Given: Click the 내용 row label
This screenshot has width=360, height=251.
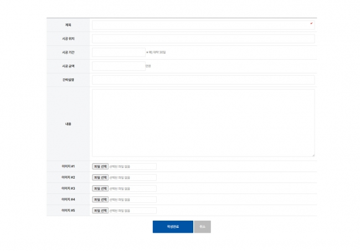Looking at the screenshot, I should (68, 124).
